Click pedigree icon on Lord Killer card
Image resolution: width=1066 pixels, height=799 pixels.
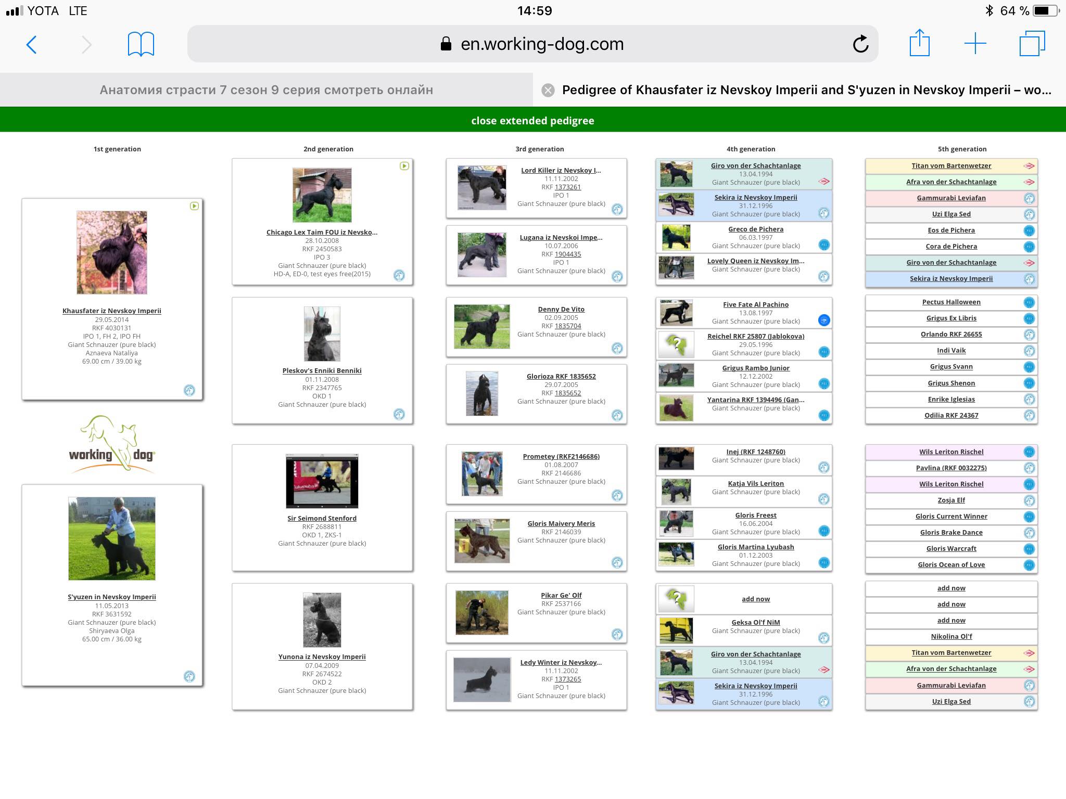coord(617,209)
